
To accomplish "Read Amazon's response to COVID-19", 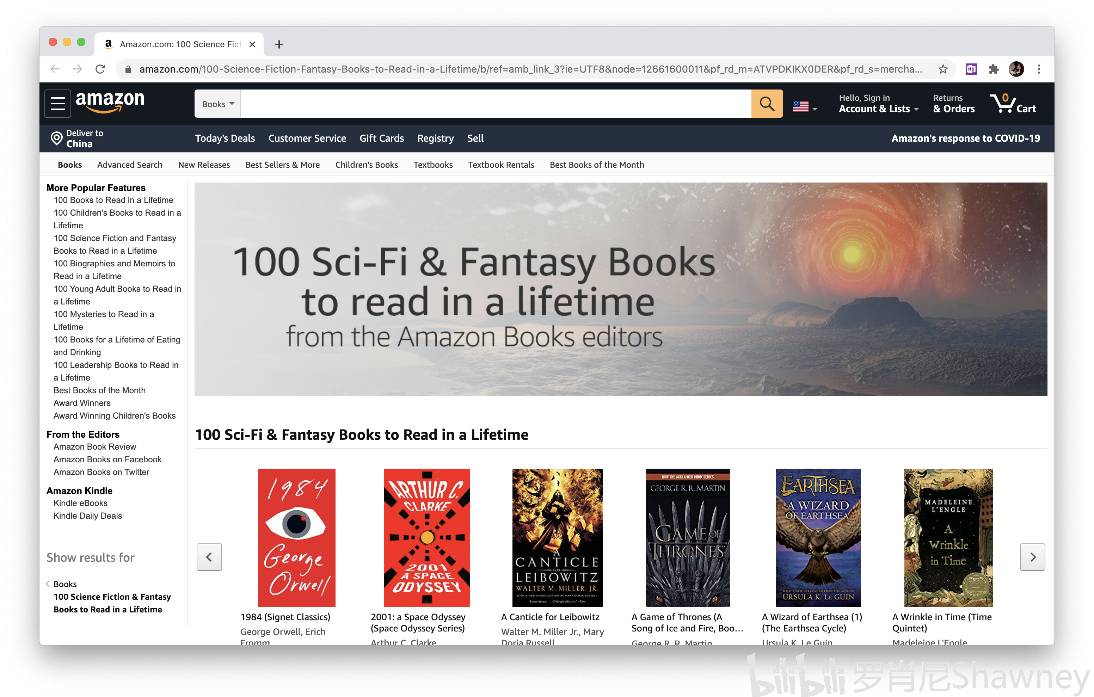I will [x=965, y=138].
